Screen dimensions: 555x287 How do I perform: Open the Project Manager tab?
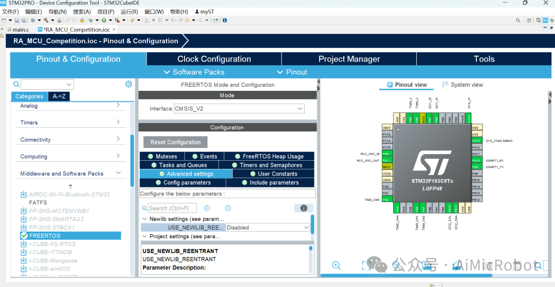click(x=349, y=59)
